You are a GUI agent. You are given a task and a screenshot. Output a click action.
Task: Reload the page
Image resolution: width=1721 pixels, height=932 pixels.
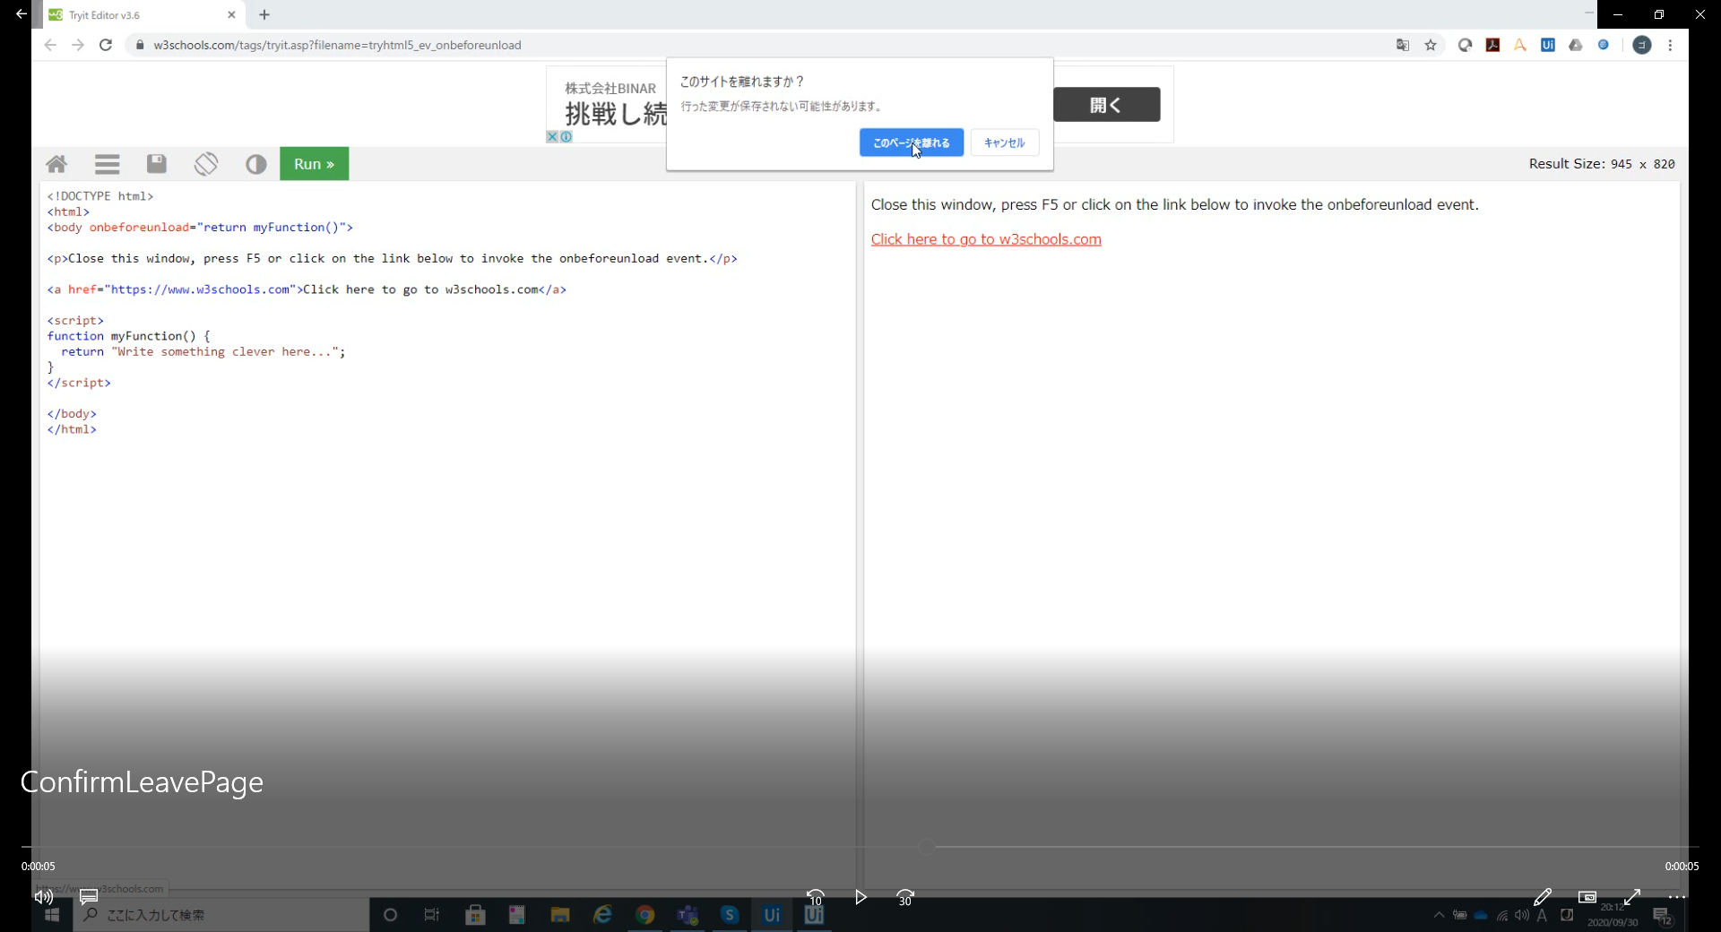(106, 45)
